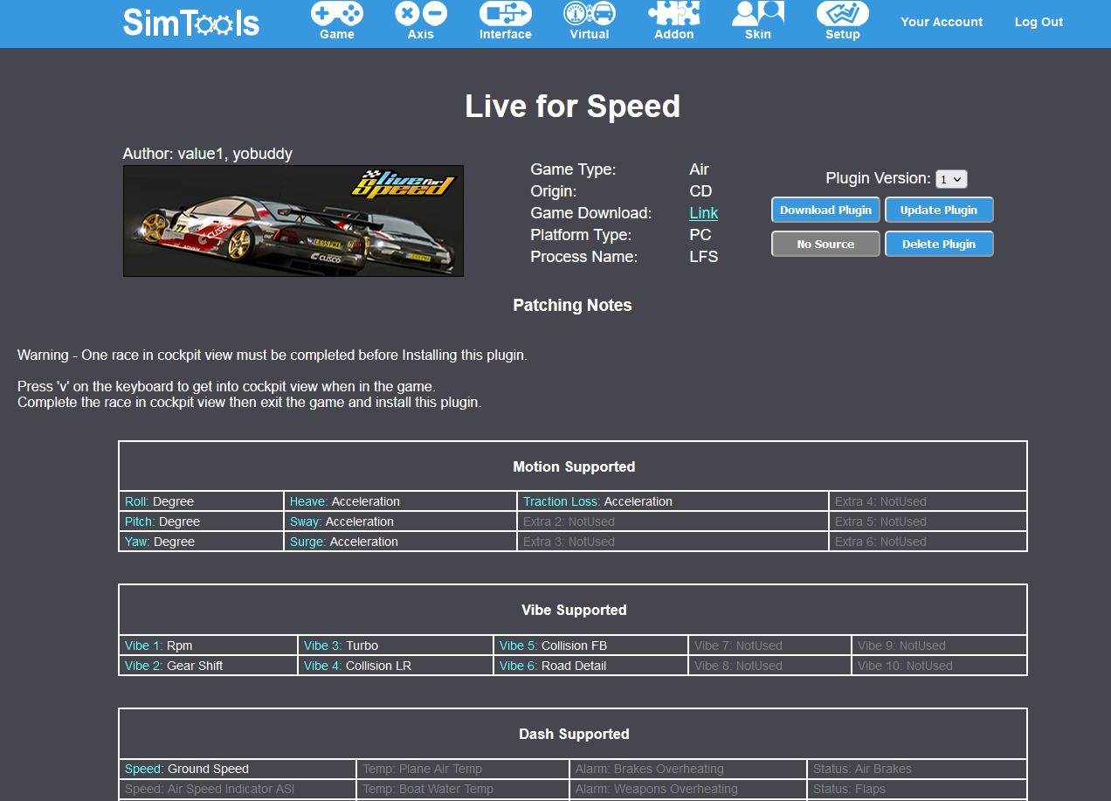Go to Your Account

942,23
